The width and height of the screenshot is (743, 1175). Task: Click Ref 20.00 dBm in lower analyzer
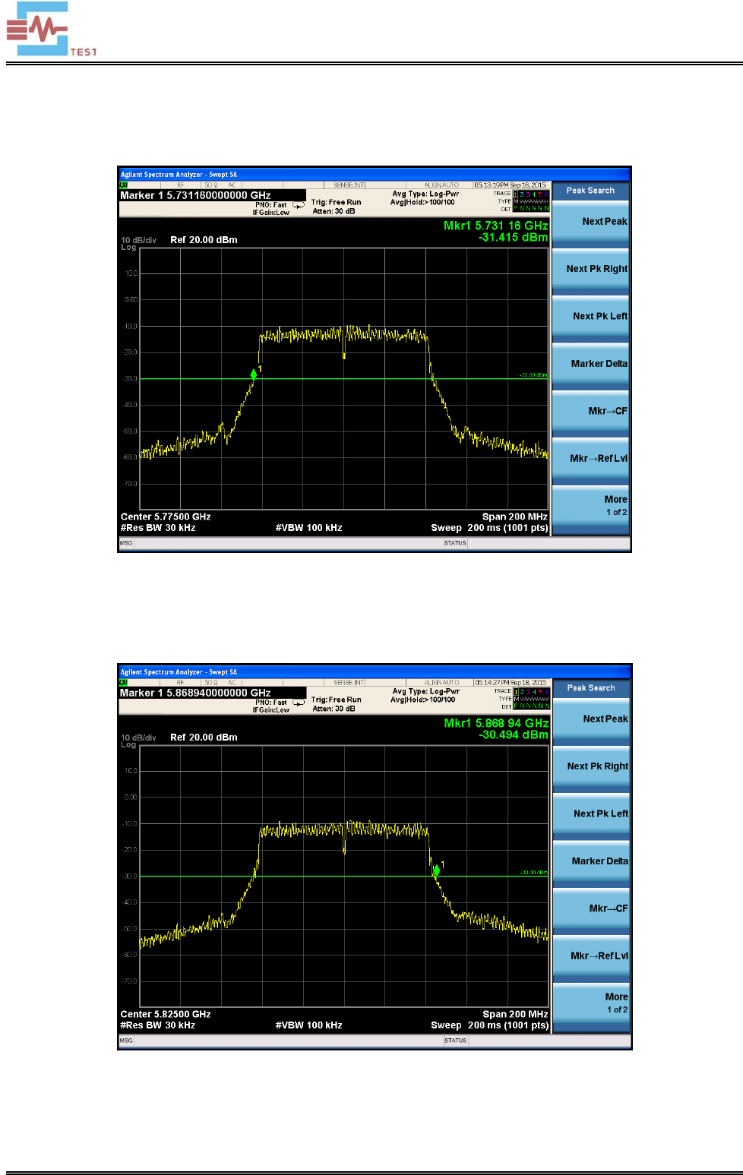[204, 738]
